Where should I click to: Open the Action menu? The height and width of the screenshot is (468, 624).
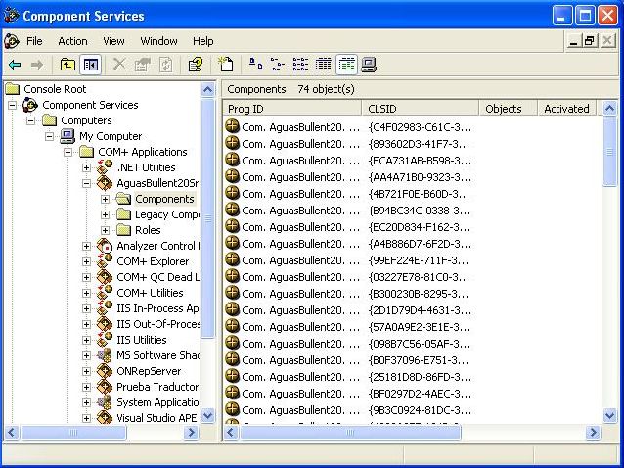click(72, 41)
